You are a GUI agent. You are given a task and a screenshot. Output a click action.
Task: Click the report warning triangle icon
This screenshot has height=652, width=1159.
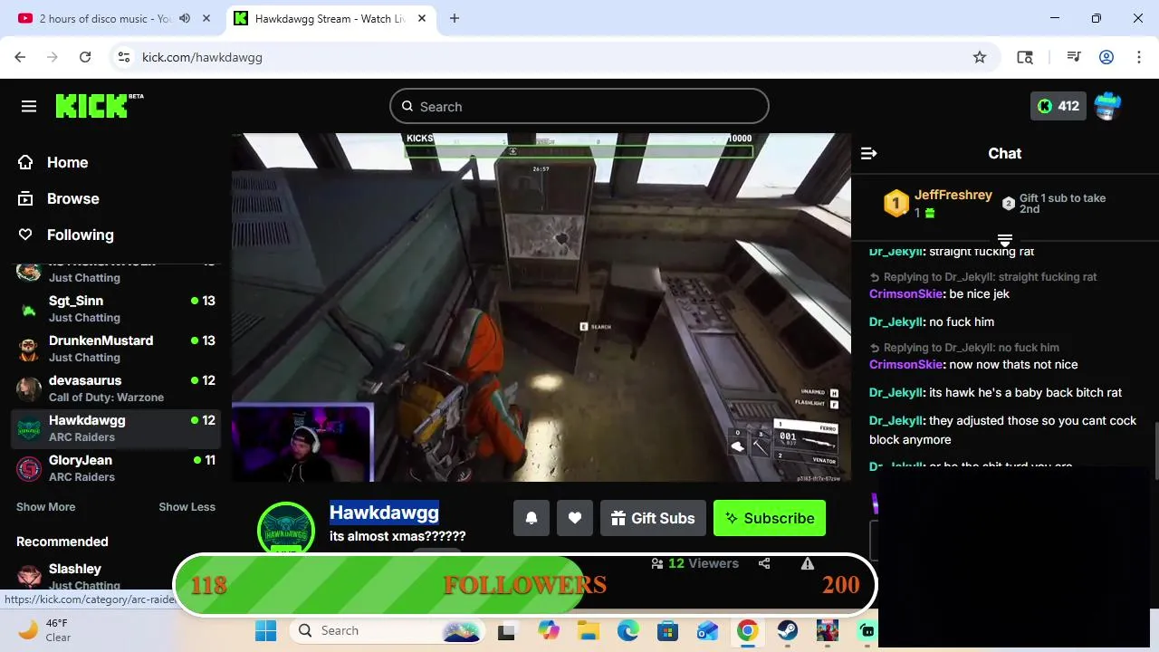808,563
